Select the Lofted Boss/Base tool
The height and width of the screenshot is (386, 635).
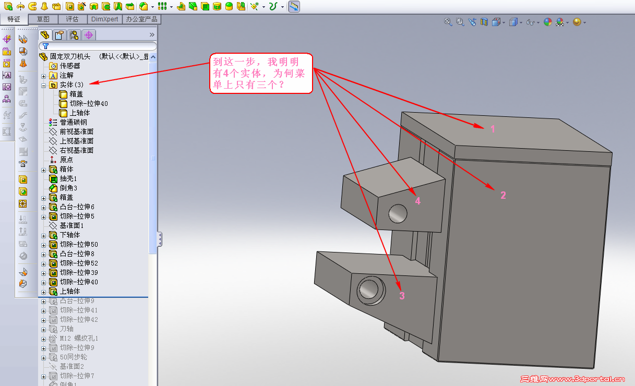pyautogui.click(x=44, y=6)
